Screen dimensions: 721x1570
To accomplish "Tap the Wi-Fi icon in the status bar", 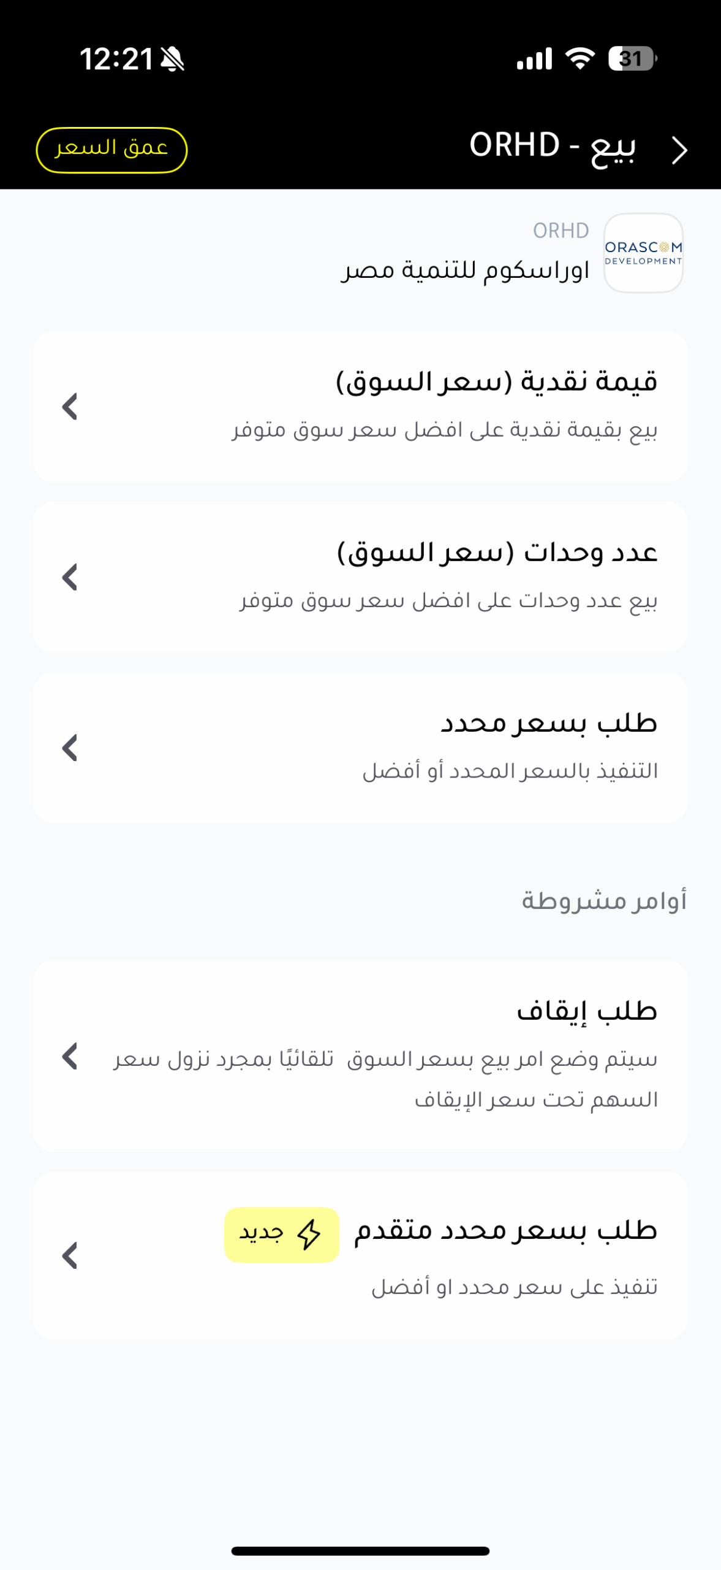I will pos(579,58).
